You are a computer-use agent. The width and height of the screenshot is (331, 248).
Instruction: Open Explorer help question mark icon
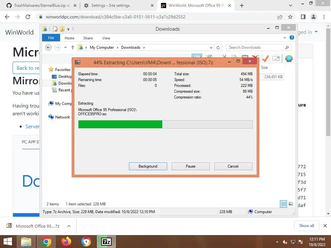(x=292, y=37)
